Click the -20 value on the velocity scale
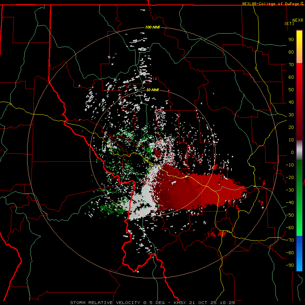 (x=290, y=177)
